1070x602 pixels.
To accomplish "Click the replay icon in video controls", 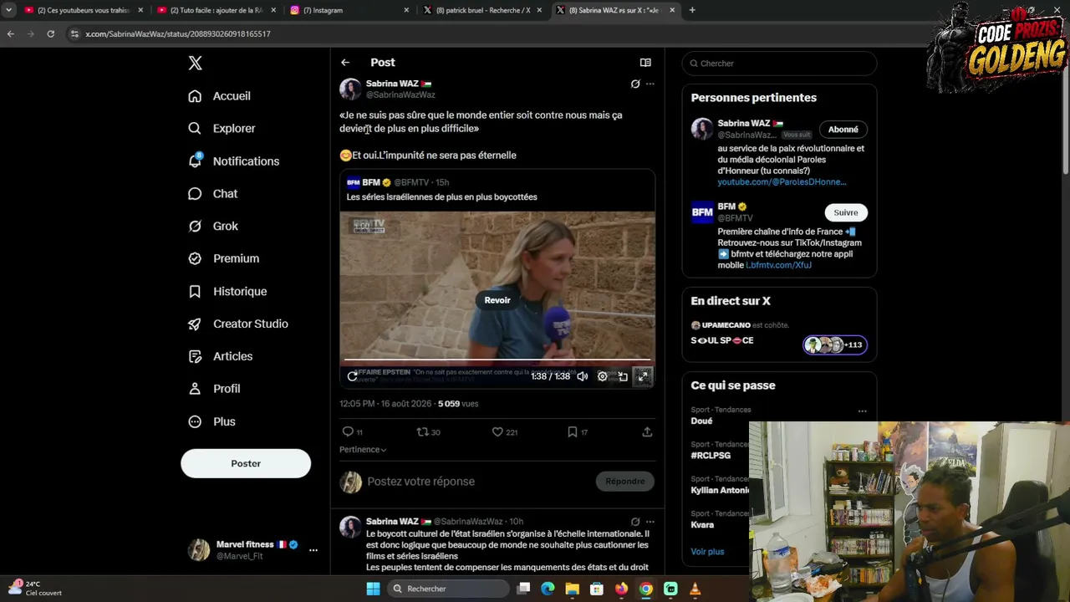I will [353, 377].
